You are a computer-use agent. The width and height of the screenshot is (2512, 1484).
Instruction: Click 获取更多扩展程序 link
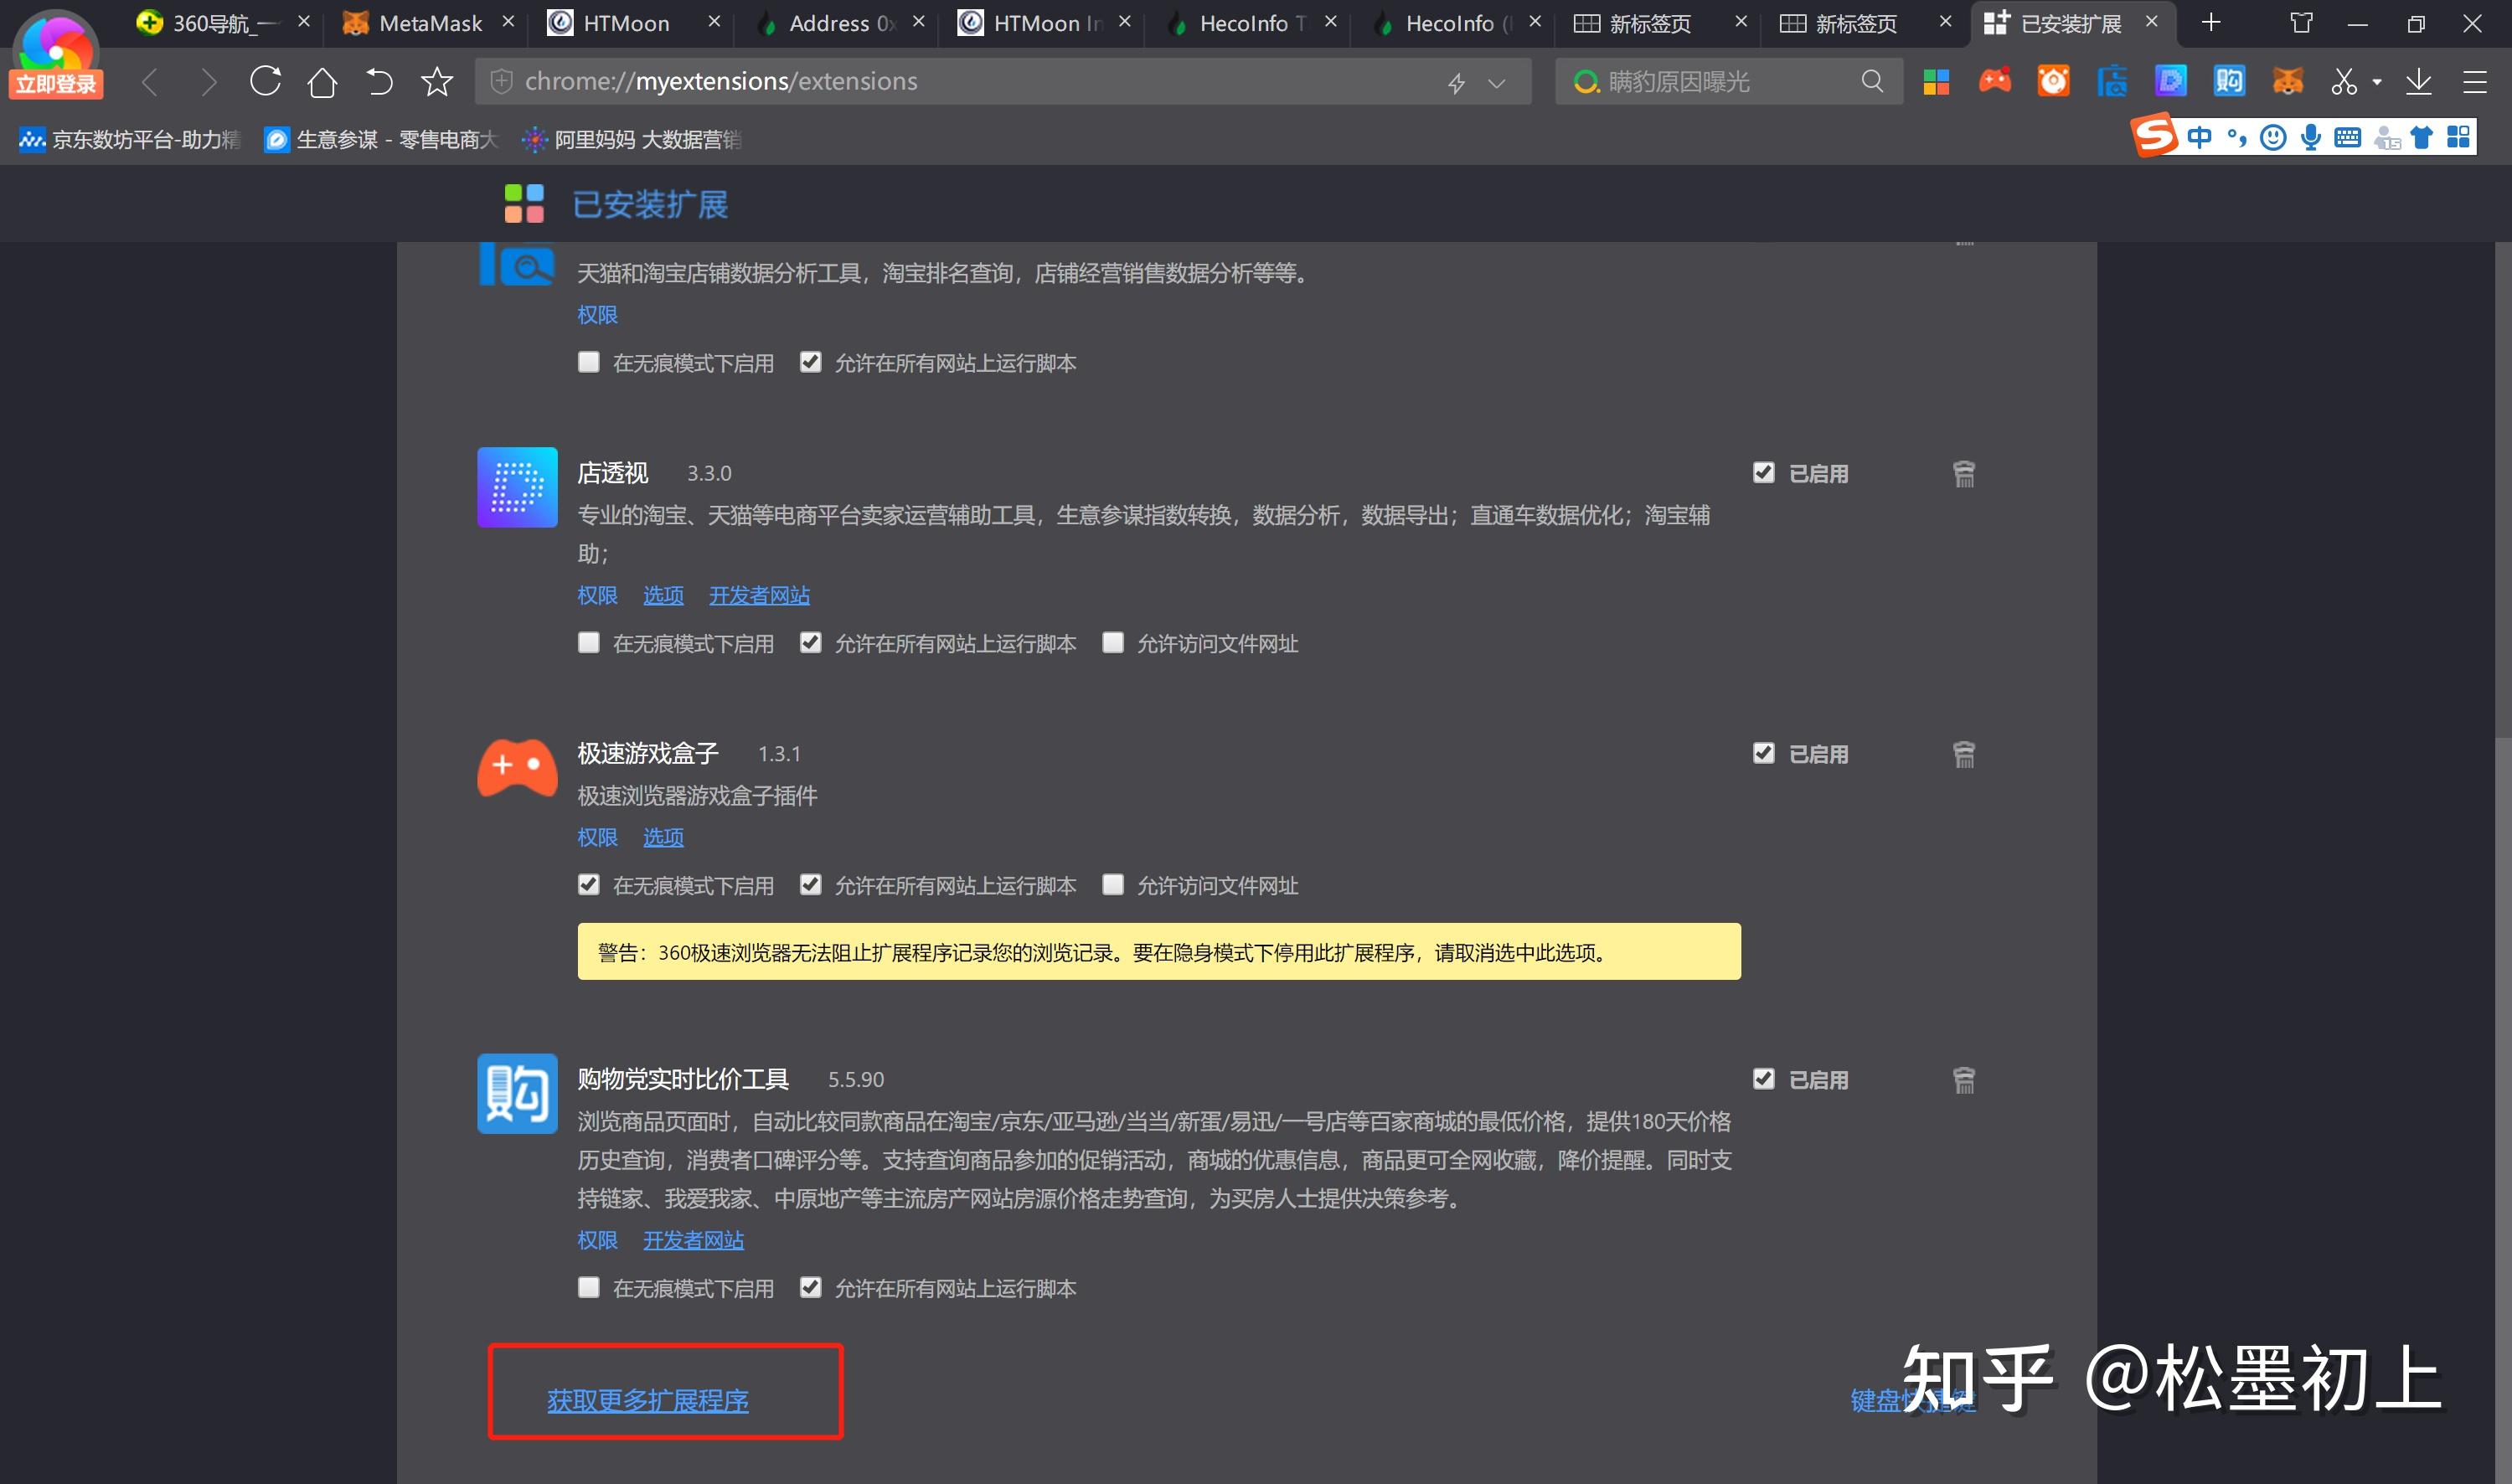648,1400
